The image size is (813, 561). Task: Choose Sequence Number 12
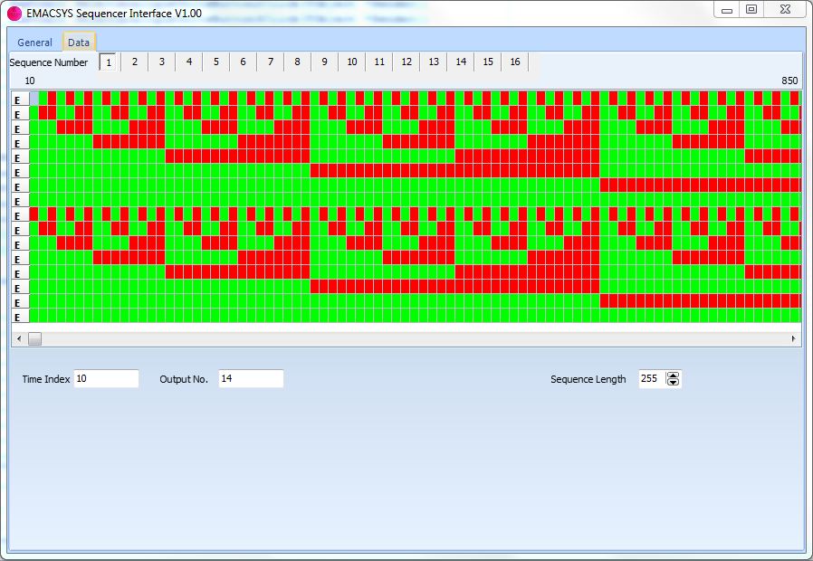click(x=406, y=62)
